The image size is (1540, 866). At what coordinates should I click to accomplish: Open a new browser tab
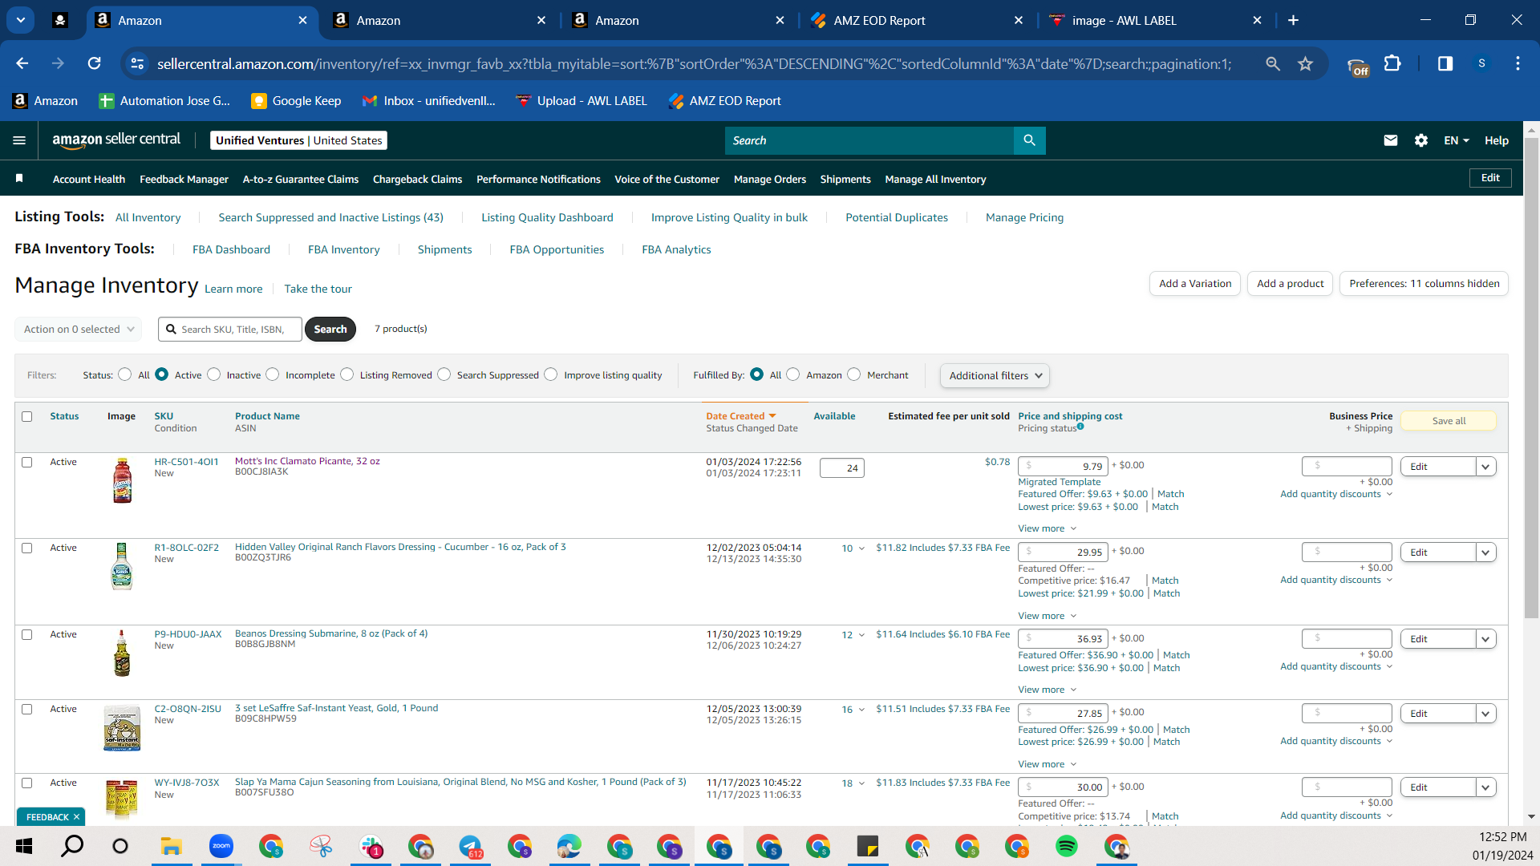coord(1293,20)
